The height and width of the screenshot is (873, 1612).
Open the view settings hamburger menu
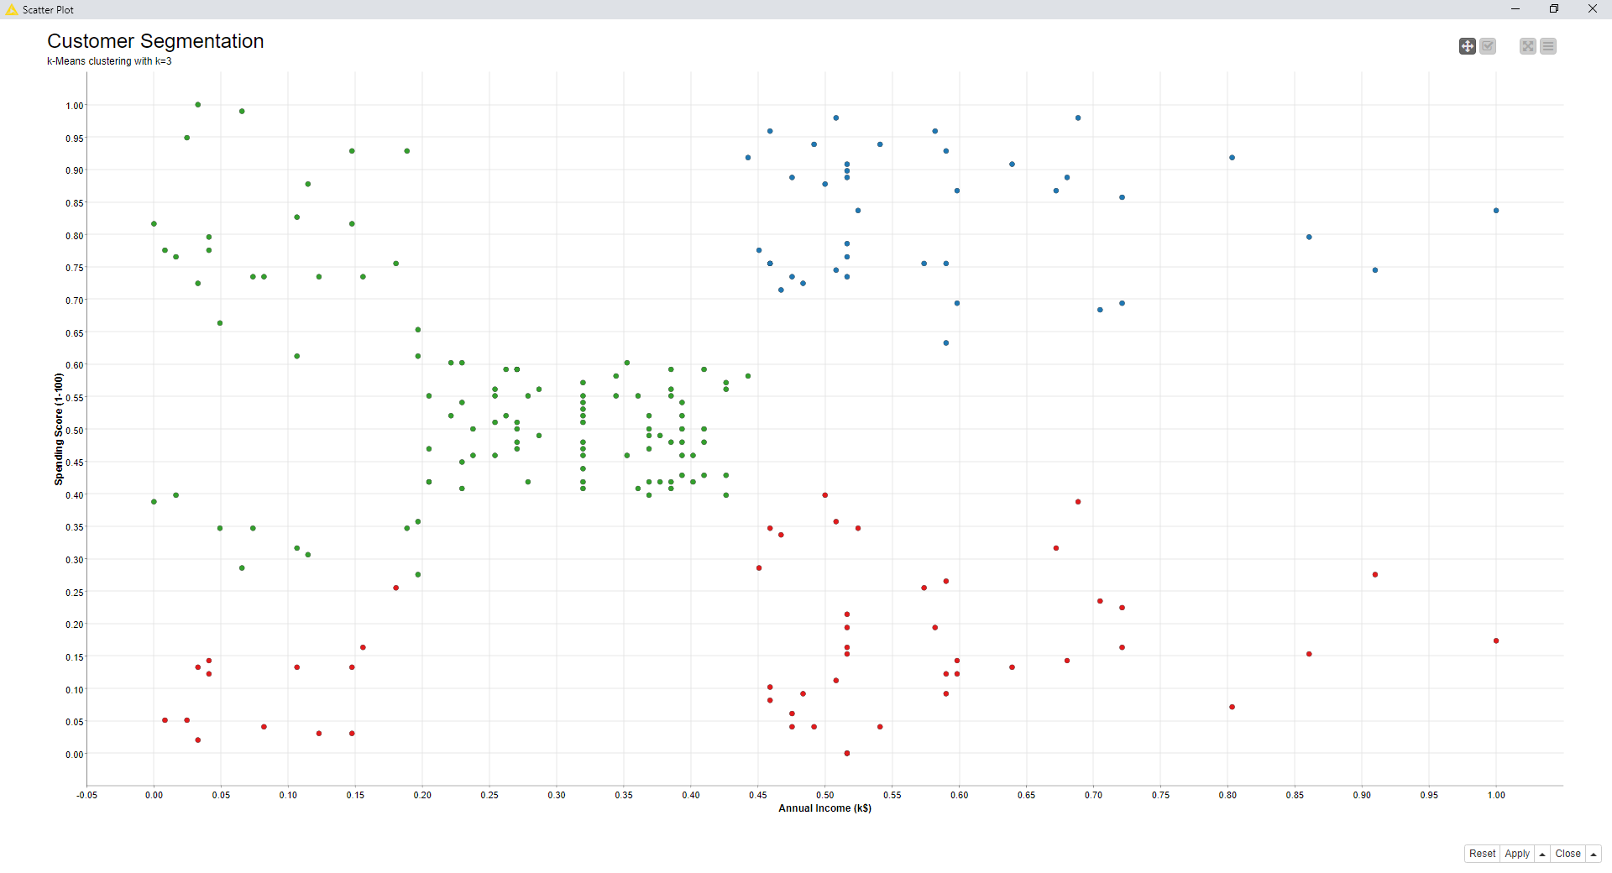tap(1548, 46)
